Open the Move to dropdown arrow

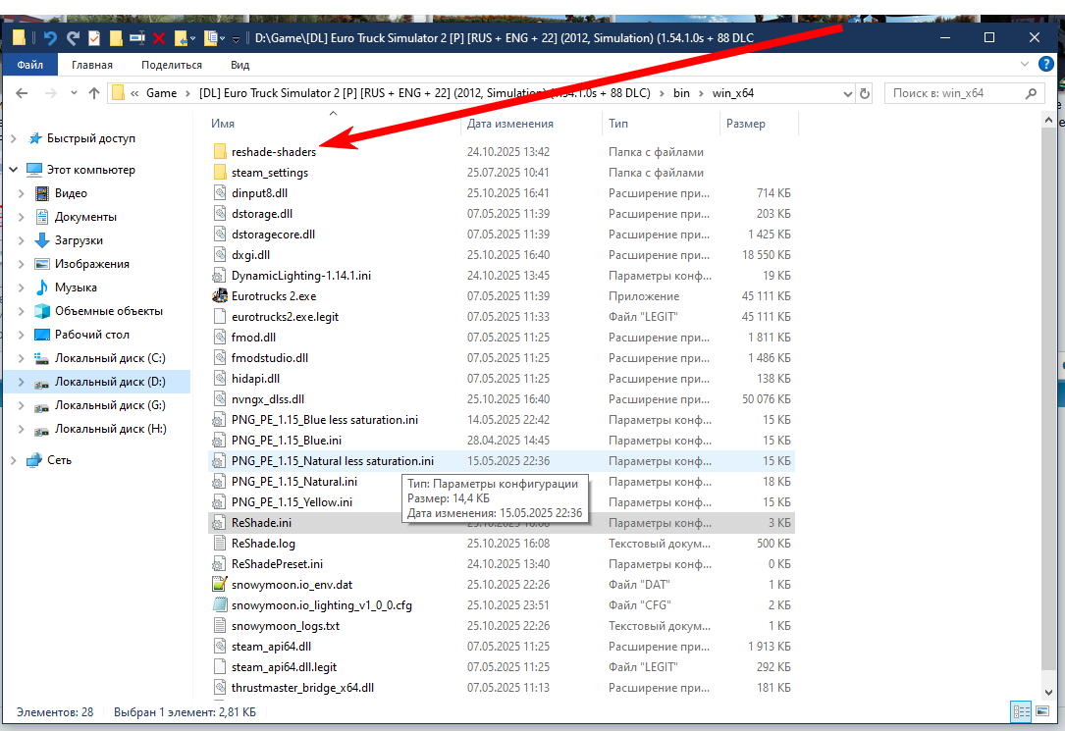coord(193,38)
